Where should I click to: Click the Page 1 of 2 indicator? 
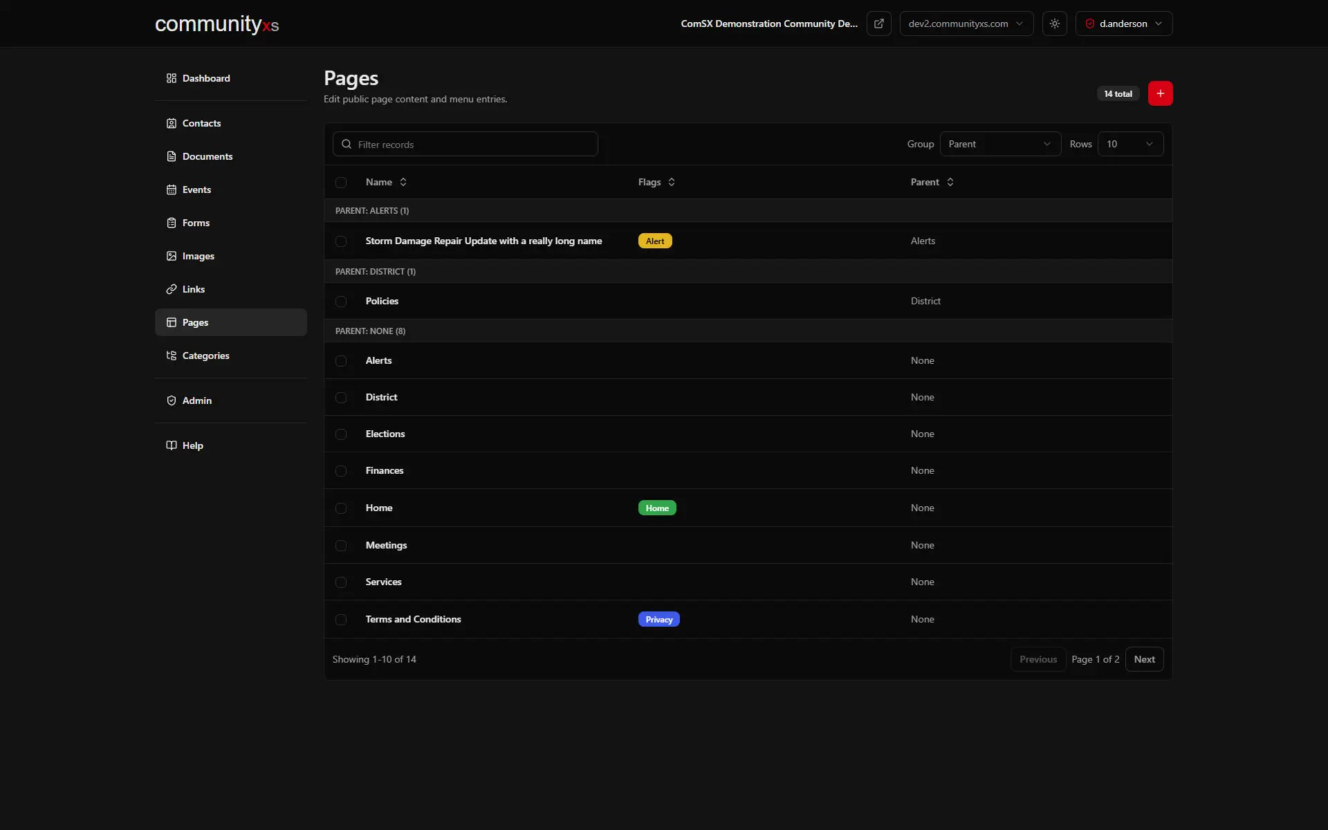(x=1095, y=659)
